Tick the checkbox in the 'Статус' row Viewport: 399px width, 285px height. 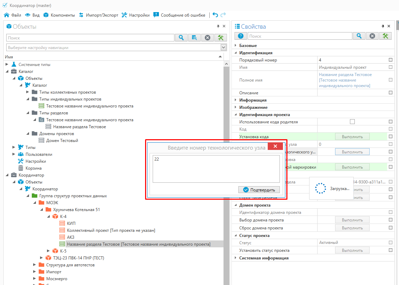390,243
